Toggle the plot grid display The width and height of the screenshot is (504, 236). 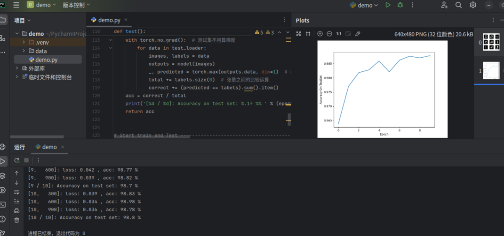coord(308,34)
